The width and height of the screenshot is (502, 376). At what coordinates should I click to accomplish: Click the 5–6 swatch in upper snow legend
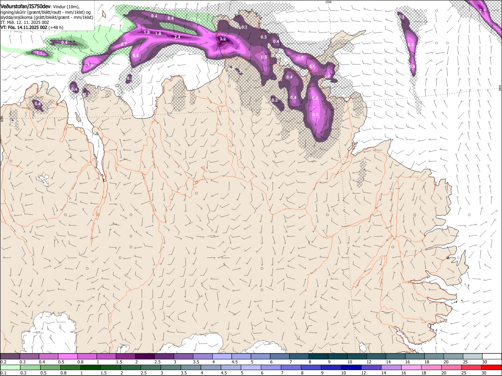(x=260, y=356)
